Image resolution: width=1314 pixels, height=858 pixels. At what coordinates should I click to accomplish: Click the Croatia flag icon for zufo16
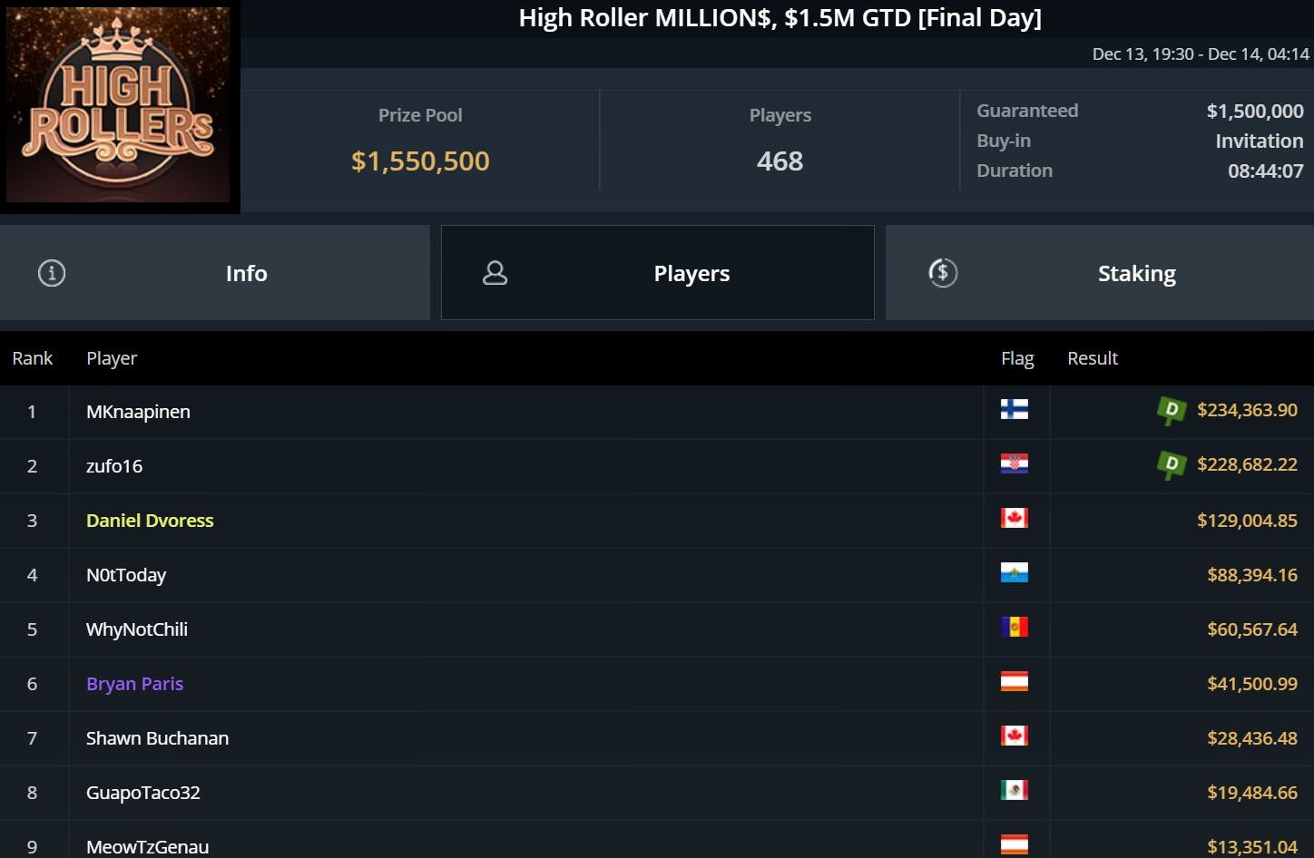pos(1014,464)
